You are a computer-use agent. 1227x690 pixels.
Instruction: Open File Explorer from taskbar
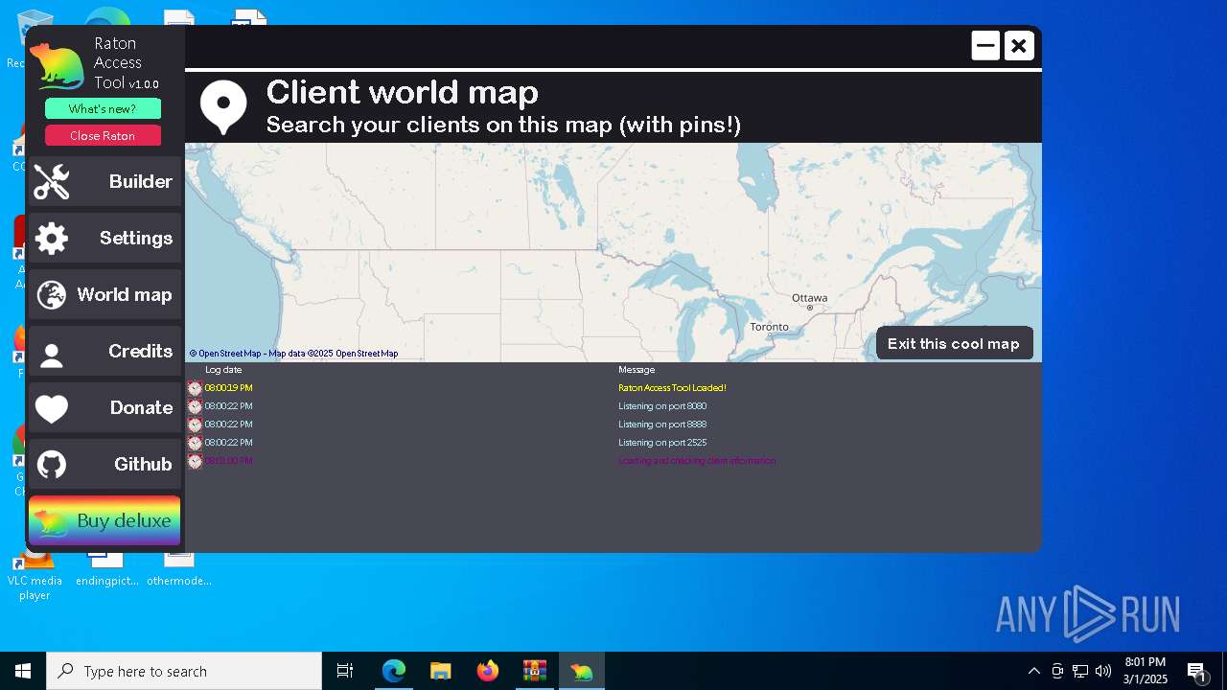[440, 671]
